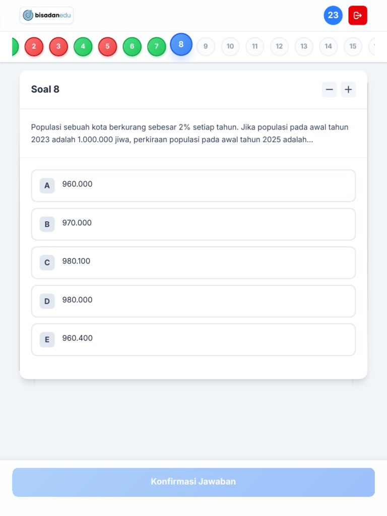
Task: Jump to question 9
Action: click(x=206, y=47)
